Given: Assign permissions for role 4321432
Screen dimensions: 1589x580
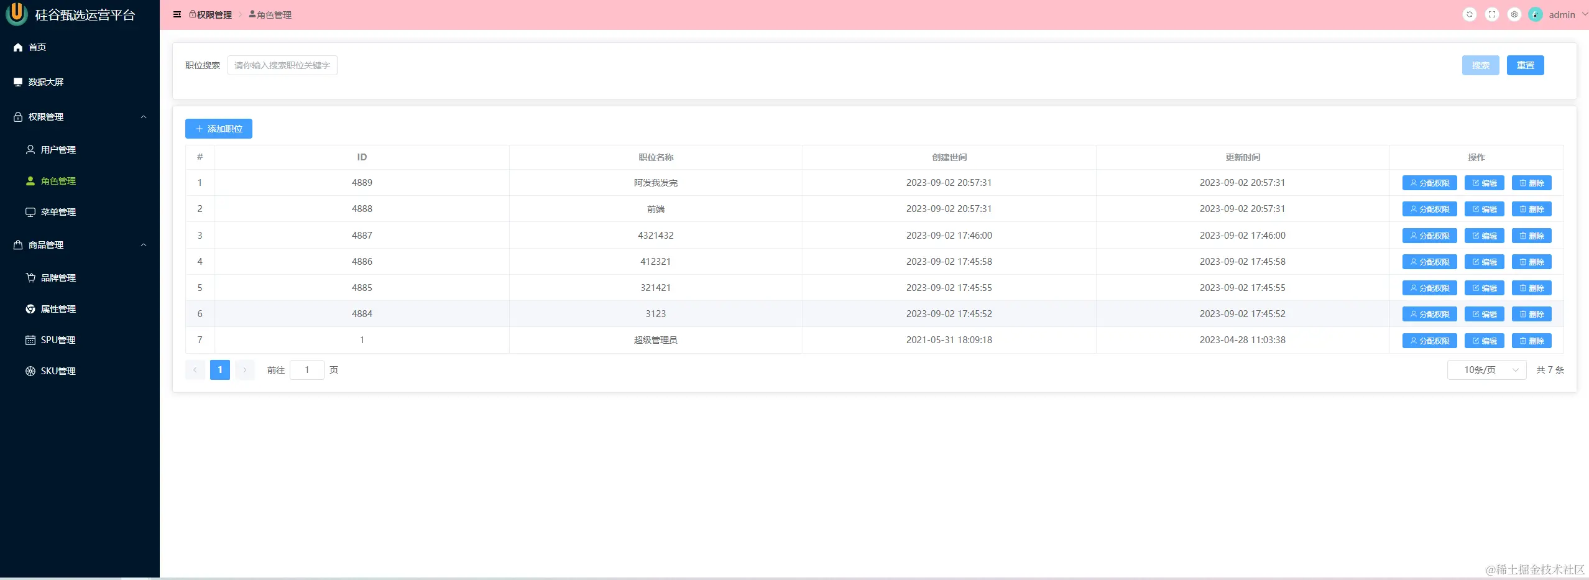Looking at the screenshot, I should [1429, 236].
